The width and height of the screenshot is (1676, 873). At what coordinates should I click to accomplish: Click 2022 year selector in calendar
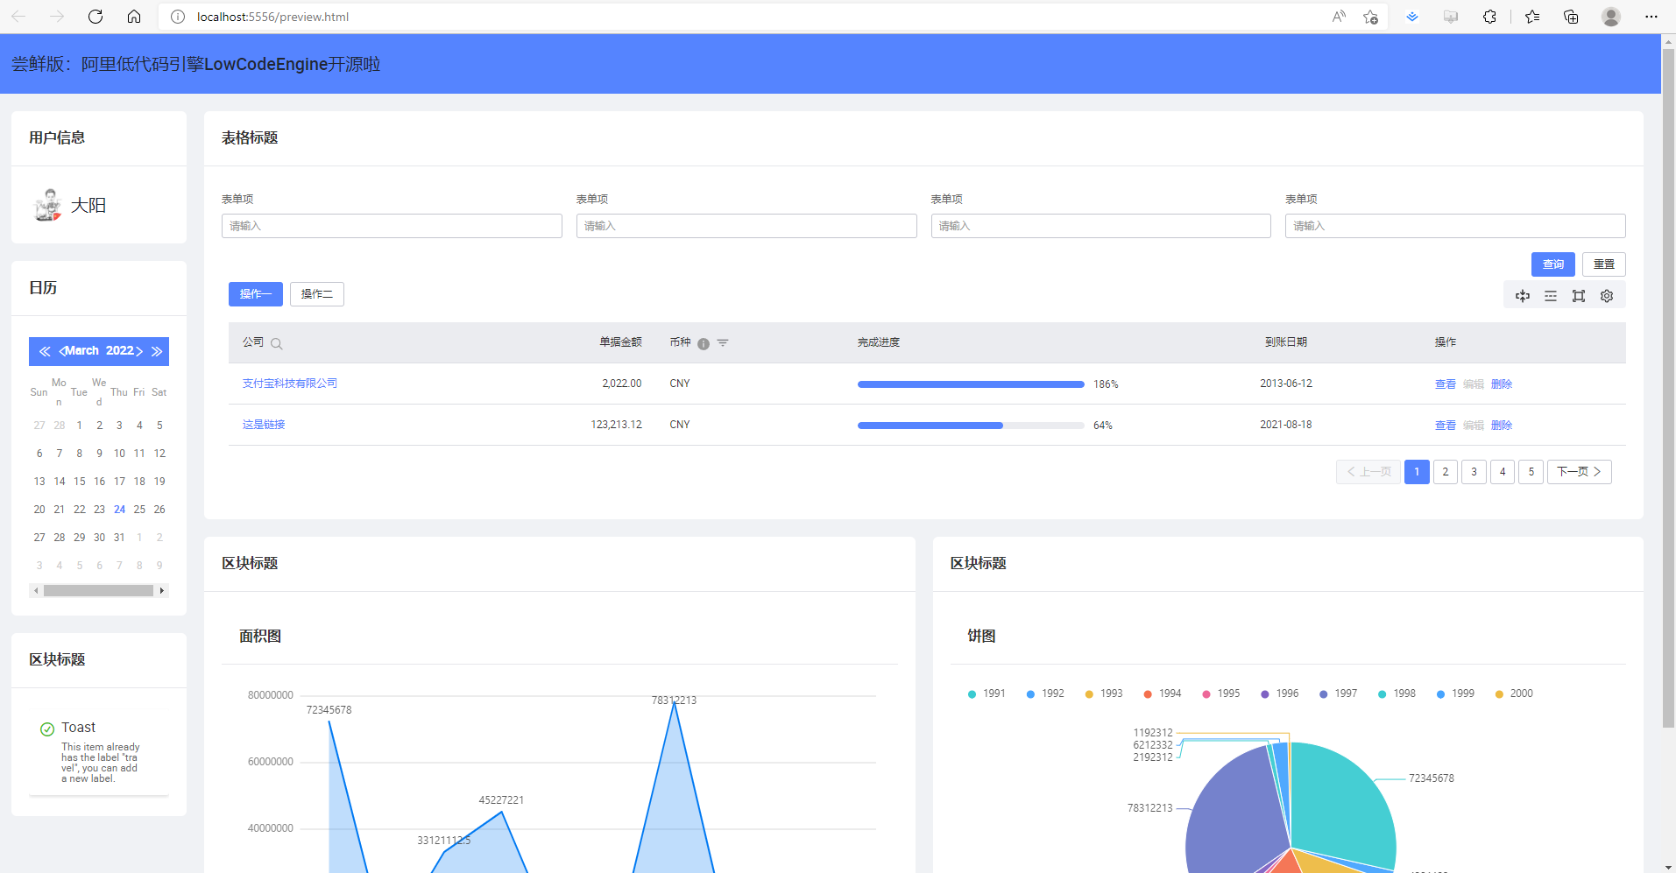point(119,351)
